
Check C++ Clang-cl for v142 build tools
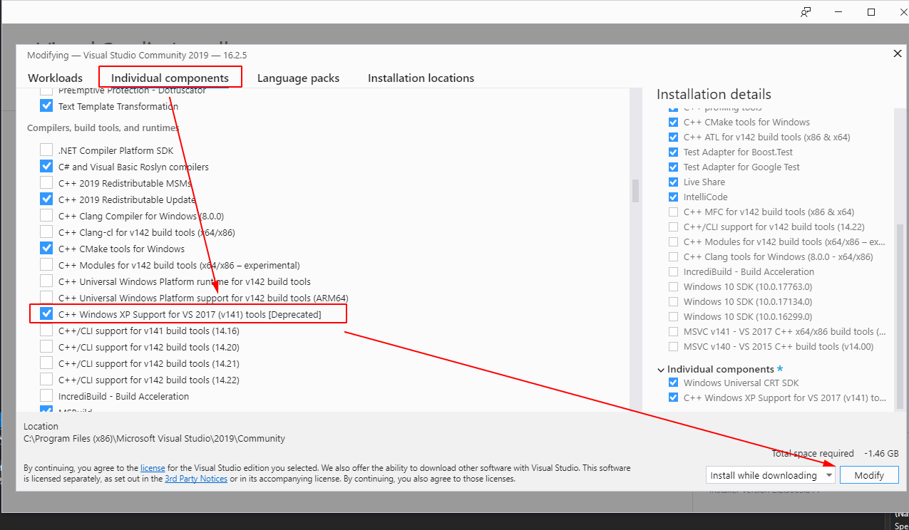point(46,232)
